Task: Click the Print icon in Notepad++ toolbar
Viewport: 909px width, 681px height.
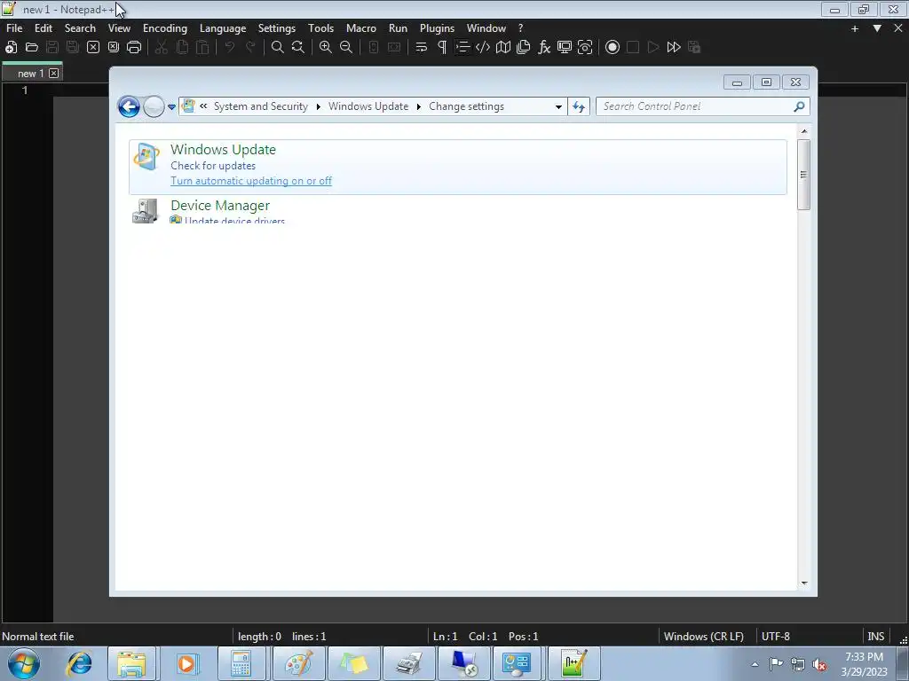Action: tap(134, 48)
